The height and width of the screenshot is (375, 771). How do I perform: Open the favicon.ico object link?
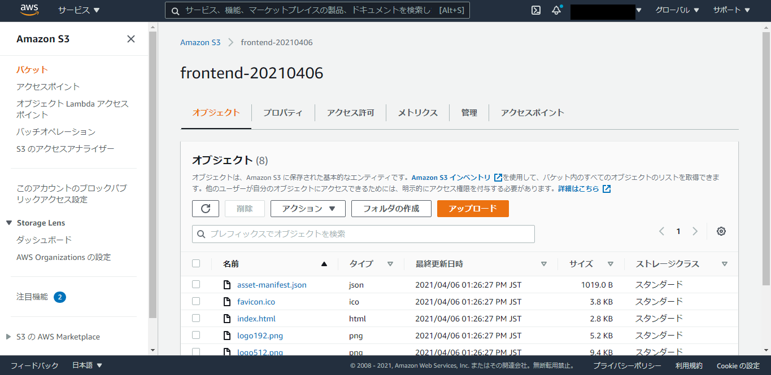(256, 302)
